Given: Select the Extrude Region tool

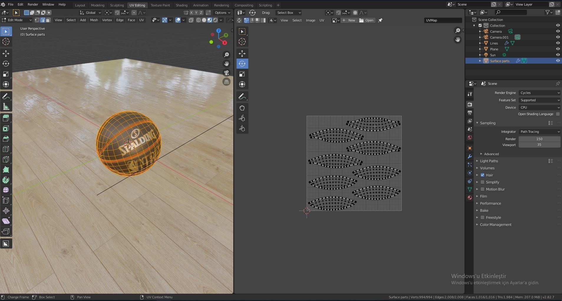Looking at the screenshot, I should [6, 118].
